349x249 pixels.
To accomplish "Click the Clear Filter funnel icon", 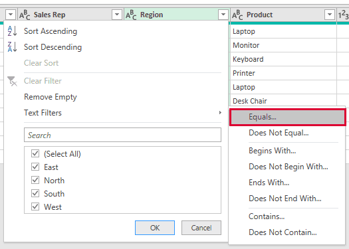I will [x=12, y=81].
